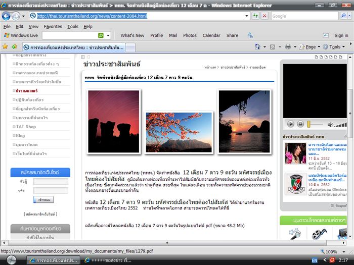Open the View menu
Screen dimensions: 354x265
(x=33, y=26)
